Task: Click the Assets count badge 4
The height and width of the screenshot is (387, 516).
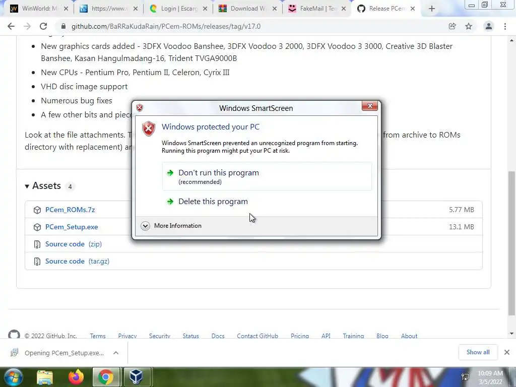Action: (x=70, y=186)
